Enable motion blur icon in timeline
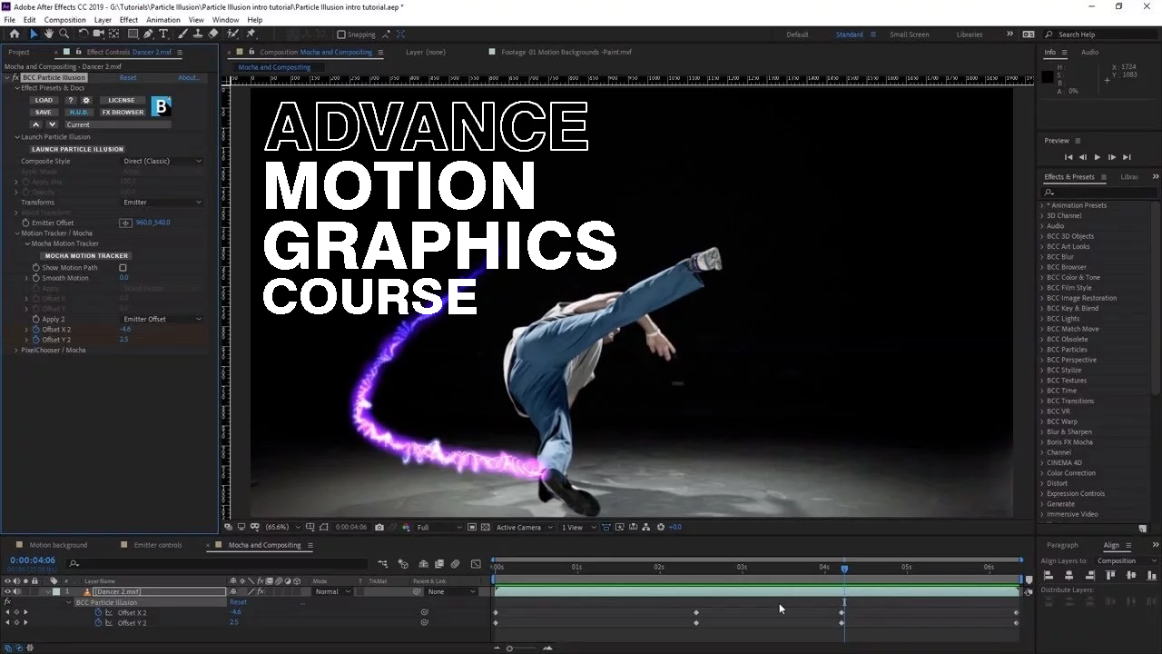This screenshot has height=654, width=1162. [456, 564]
